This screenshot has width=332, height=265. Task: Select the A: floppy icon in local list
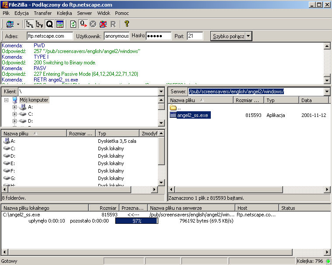pyautogui.click(x=7, y=141)
